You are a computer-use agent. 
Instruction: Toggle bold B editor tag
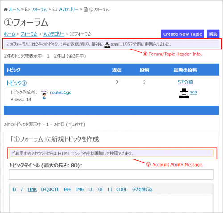point(14,189)
